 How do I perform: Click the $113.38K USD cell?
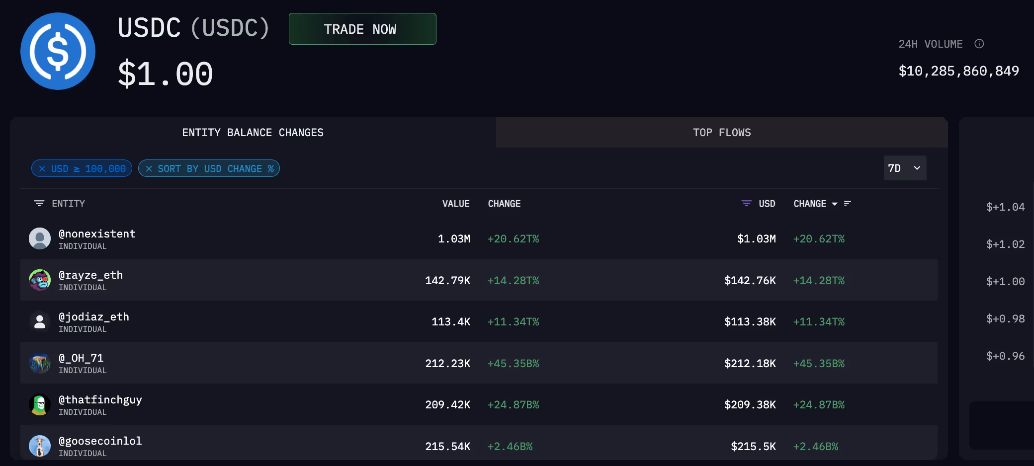point(750,322)
